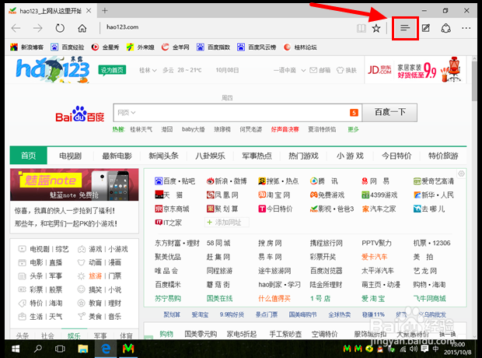Open the 爱奇艺高清 link
Screen dimensions: 482x358
click(x=434, y=181)
